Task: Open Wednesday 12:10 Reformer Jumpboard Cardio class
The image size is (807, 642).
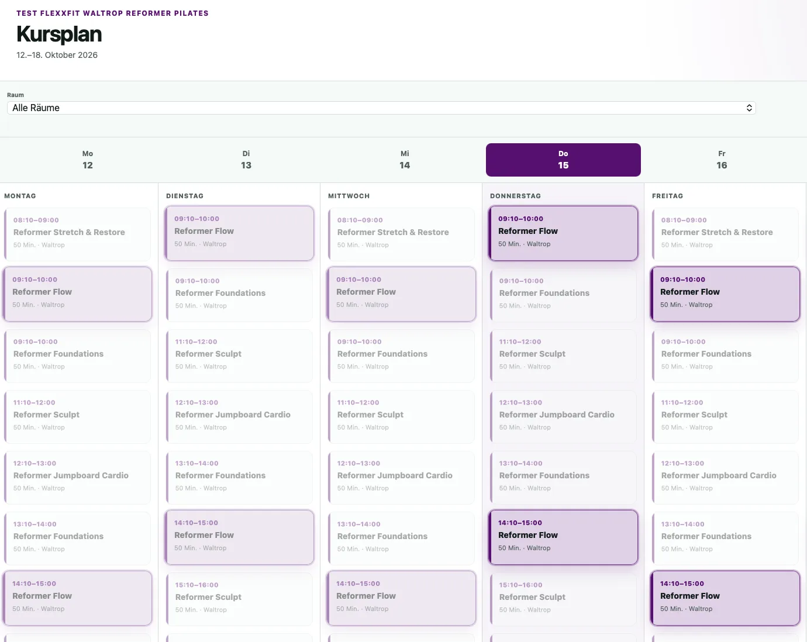Action: (402, 478)
